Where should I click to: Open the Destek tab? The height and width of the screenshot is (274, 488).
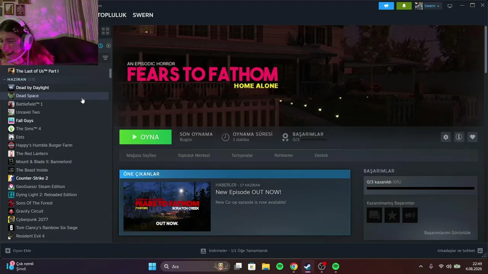321,155
